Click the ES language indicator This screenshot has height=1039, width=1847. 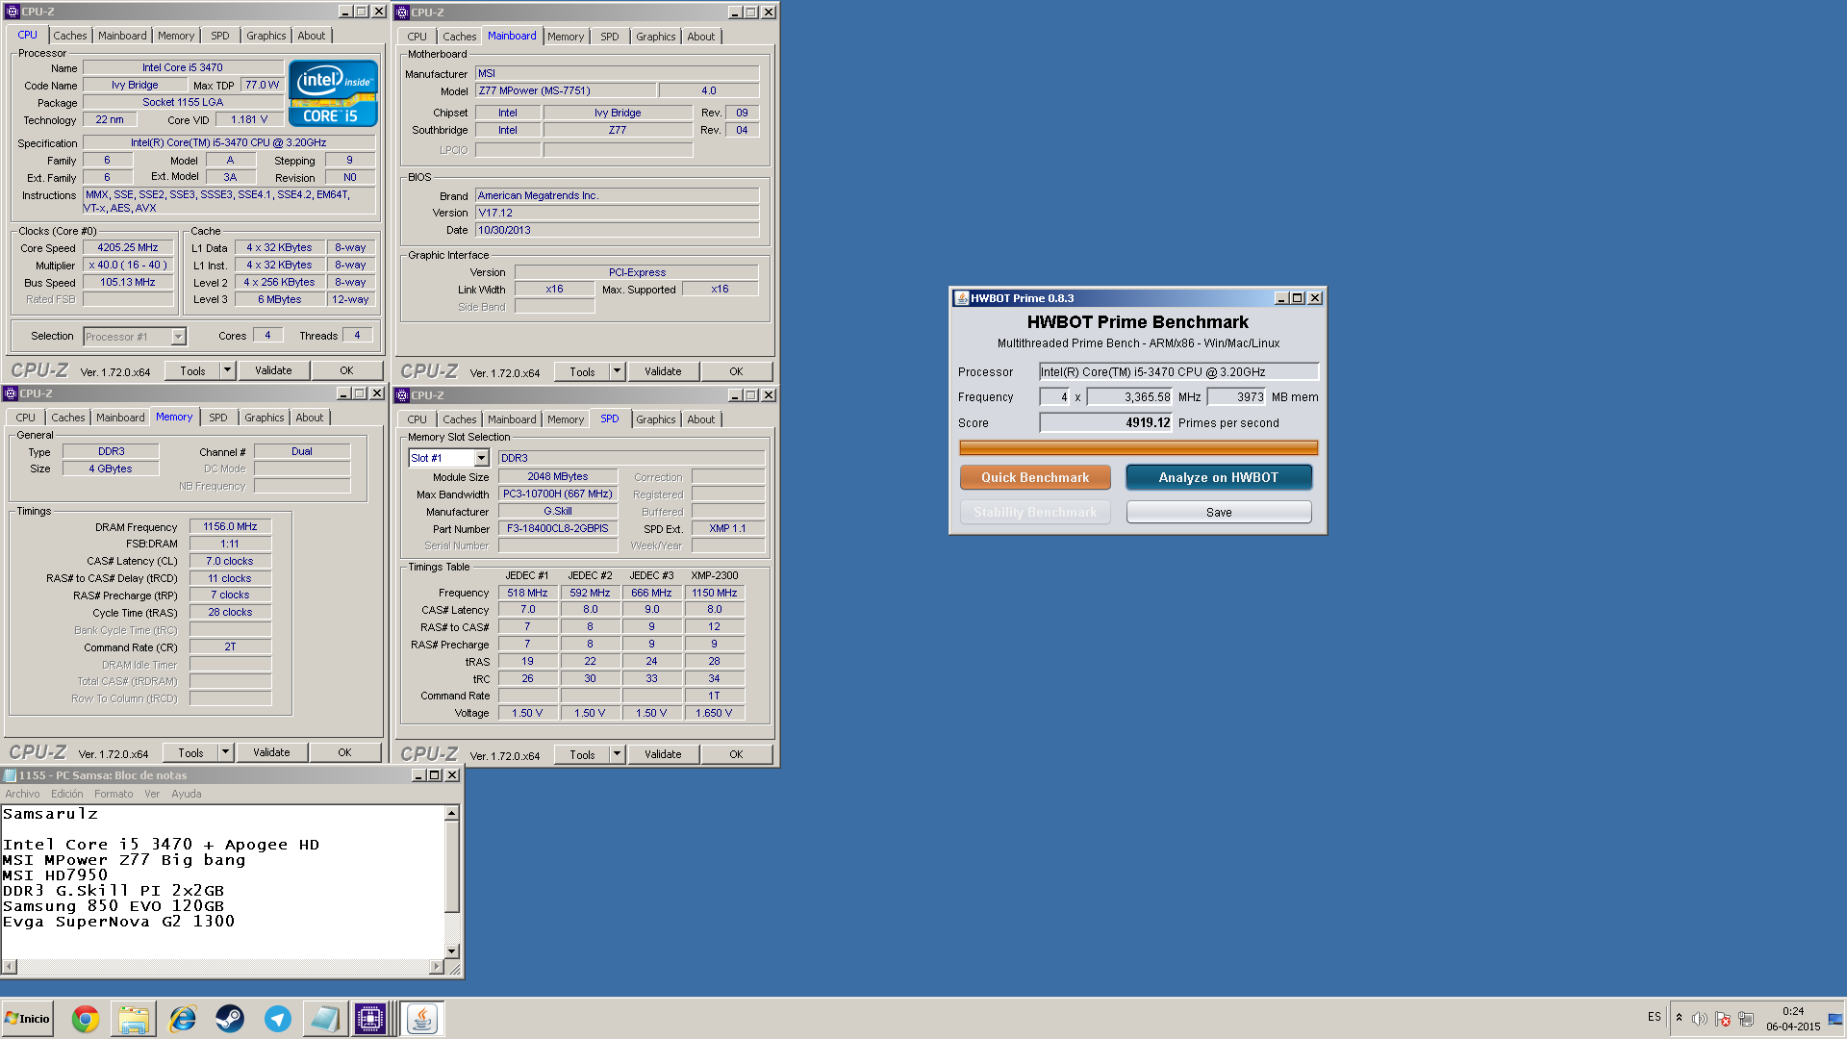coord(1654,1017)
